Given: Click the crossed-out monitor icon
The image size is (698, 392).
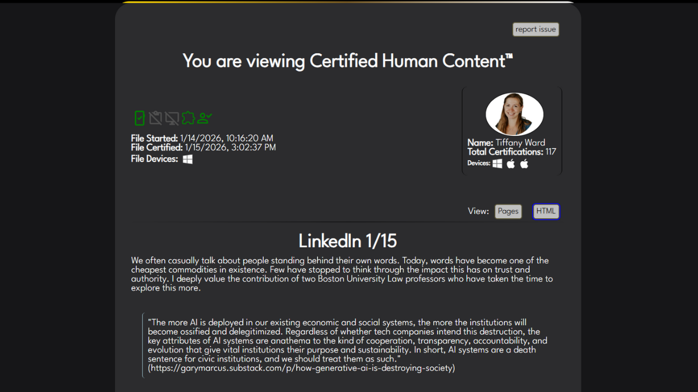Looking at the screenshot, I should click(x=172, y=118).
